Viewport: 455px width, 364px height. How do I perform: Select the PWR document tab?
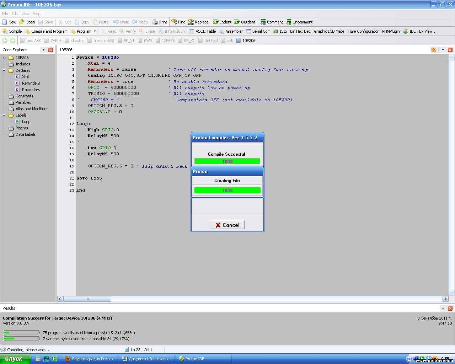coord(145,41)
